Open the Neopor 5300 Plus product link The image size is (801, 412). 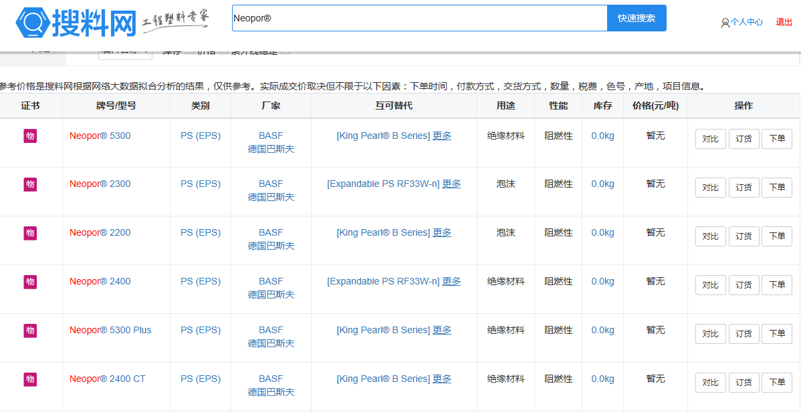click(110, 330)
